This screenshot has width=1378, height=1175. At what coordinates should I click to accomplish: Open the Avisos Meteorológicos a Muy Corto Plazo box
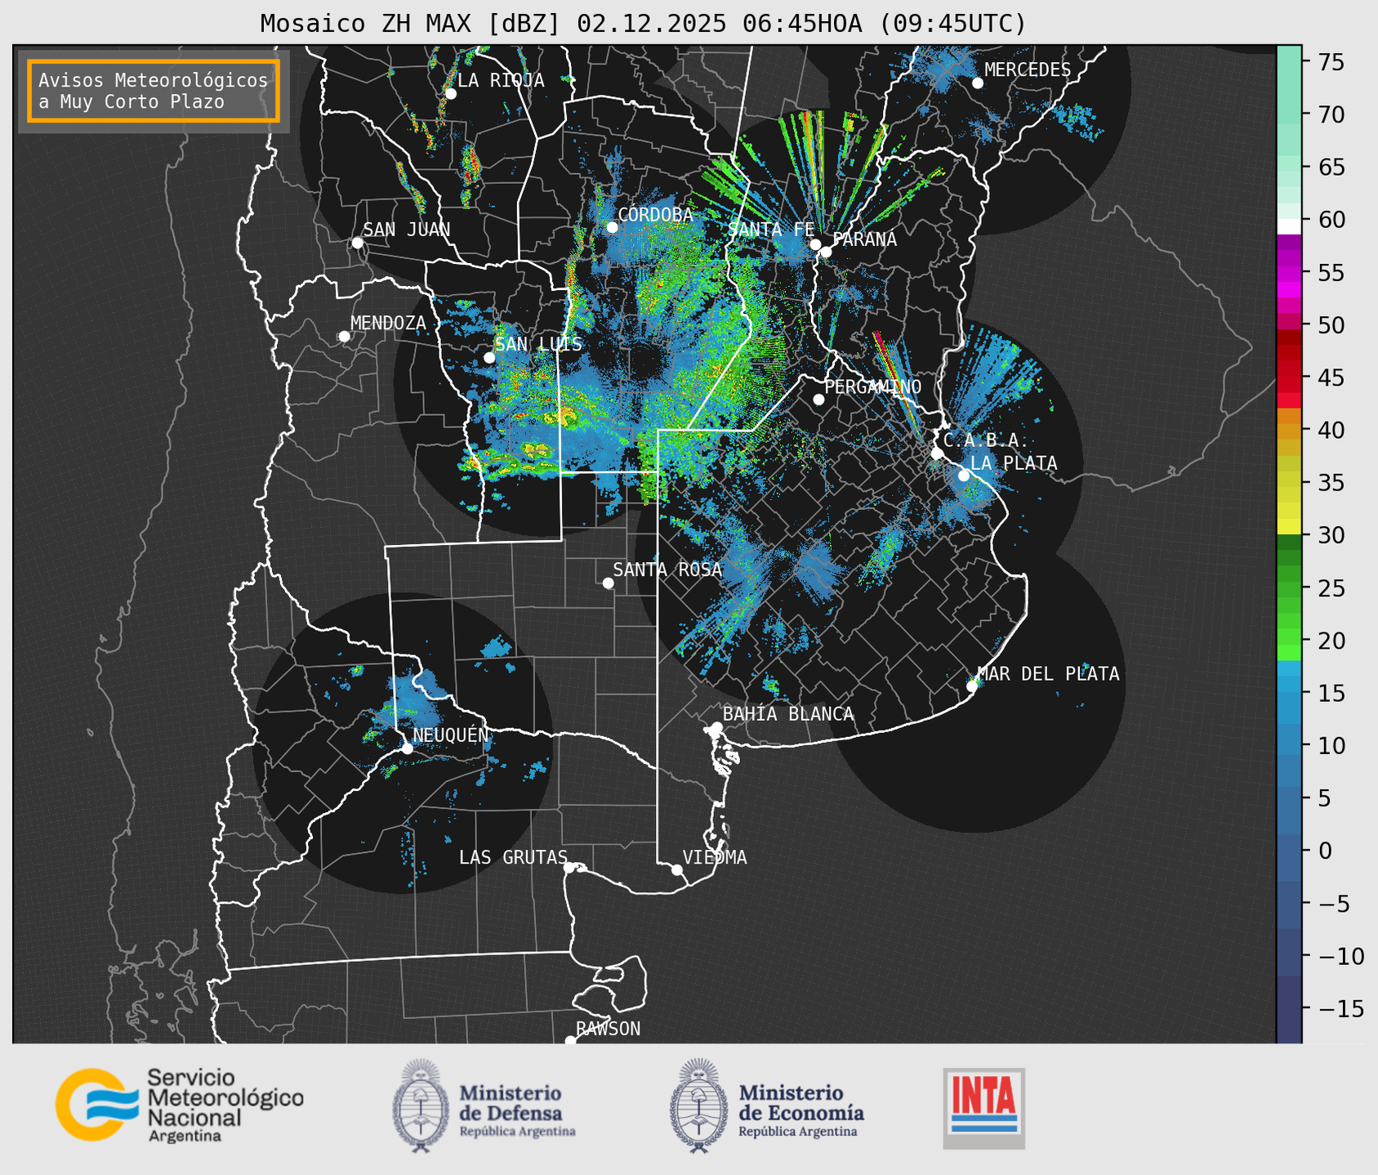click(x=154, y=91)
